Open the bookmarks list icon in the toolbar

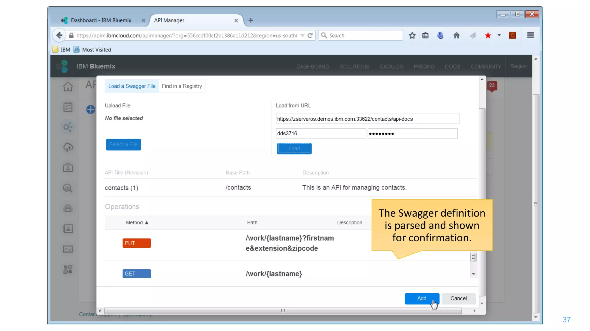425,35
